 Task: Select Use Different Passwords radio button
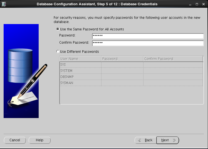pos(58,52)
